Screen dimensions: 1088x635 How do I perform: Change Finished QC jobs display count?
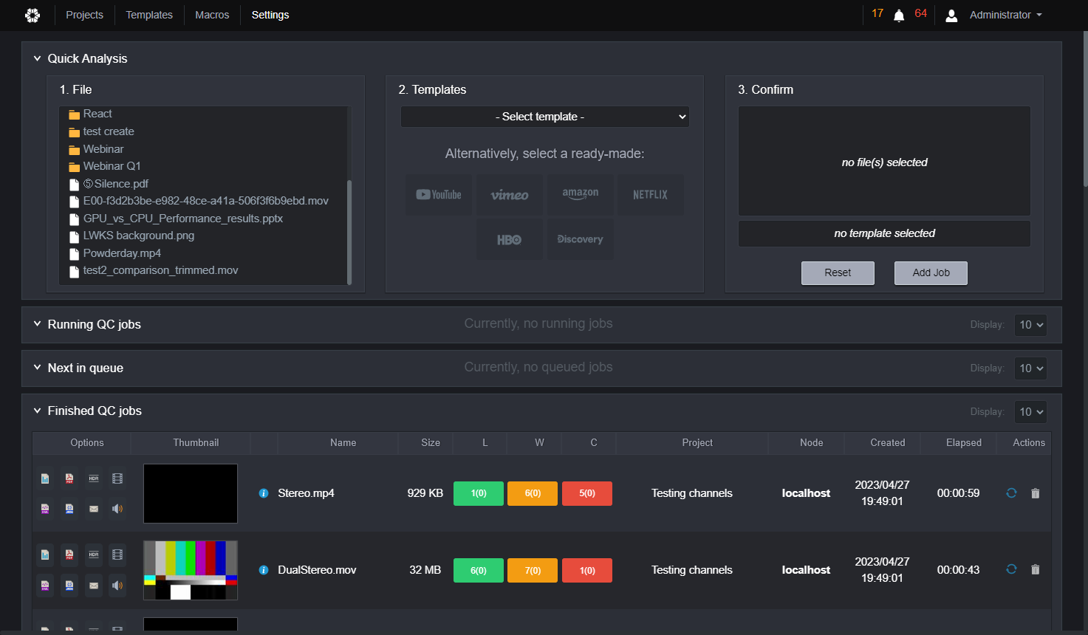click(x=1030, y=412)
